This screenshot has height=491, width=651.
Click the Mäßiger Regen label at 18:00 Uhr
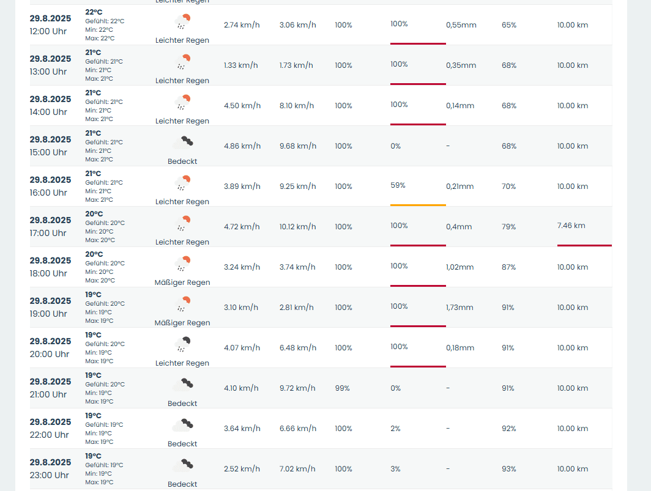pyautogui.click(x=182, y=282)
